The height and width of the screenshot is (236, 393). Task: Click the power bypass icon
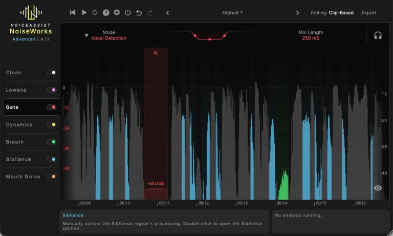pyautogui.click(x=128, y=12)
